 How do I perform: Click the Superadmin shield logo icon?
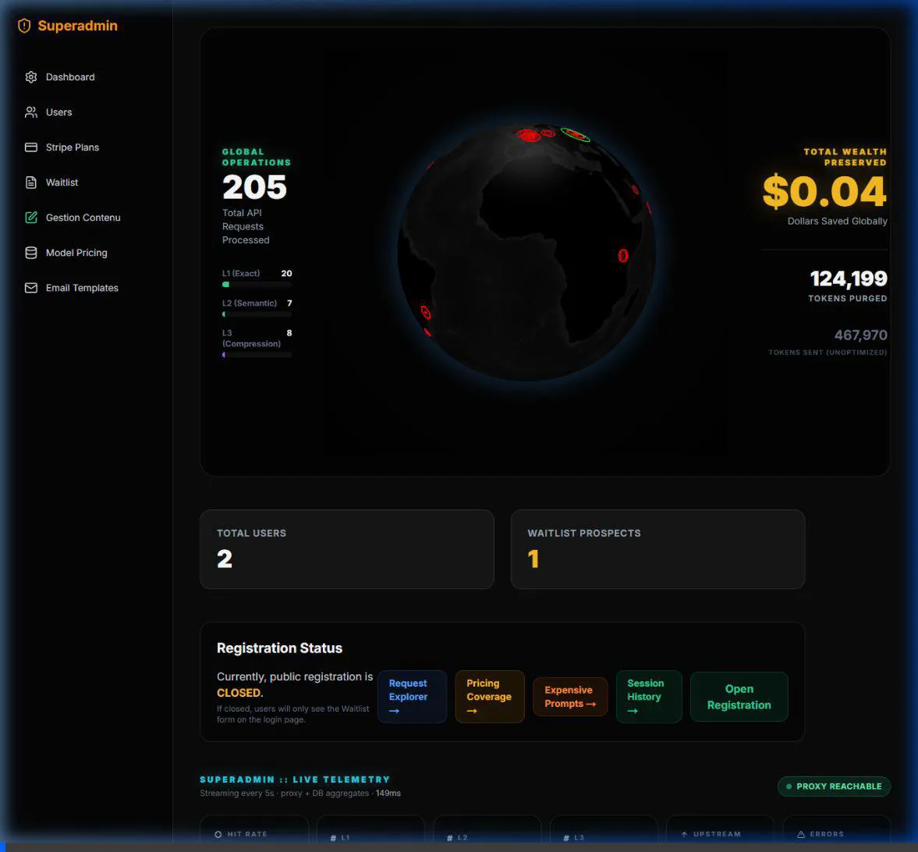(24, 26)
